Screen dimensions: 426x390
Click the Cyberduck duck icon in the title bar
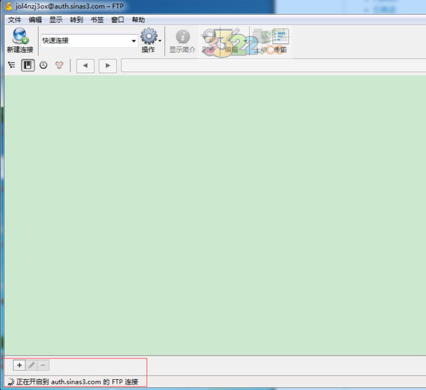pos(9,6)
